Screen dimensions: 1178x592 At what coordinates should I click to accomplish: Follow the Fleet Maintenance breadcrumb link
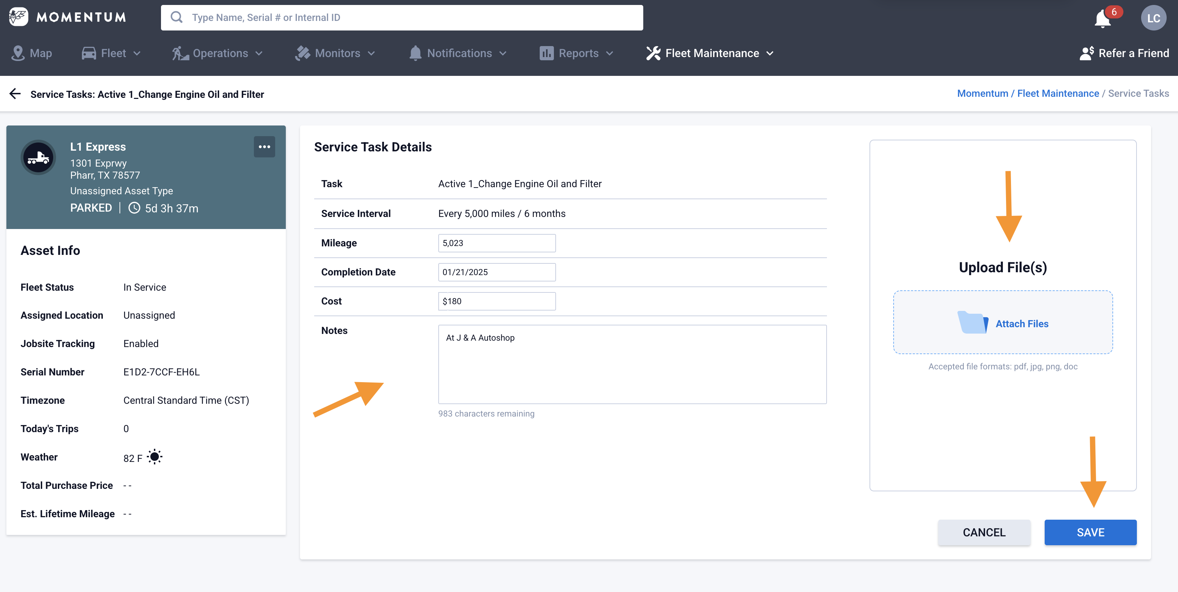(1058, 93)
